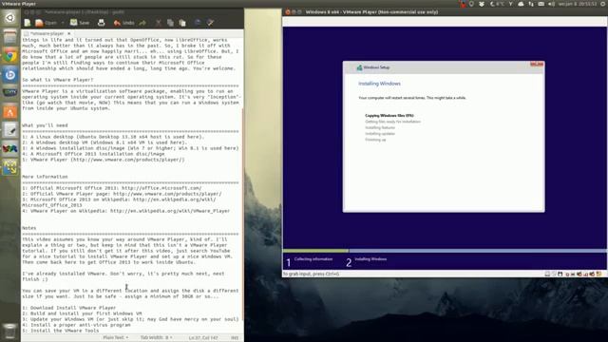Click the 'Notes' heading in gedit
Image resolution: width=608 pixels, height=342 pixels.
(29, 228)
